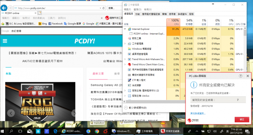Viewport: 253px width, 135px height.
Task: Collapse the Internet Explorer process group
Action: [125, 29]
